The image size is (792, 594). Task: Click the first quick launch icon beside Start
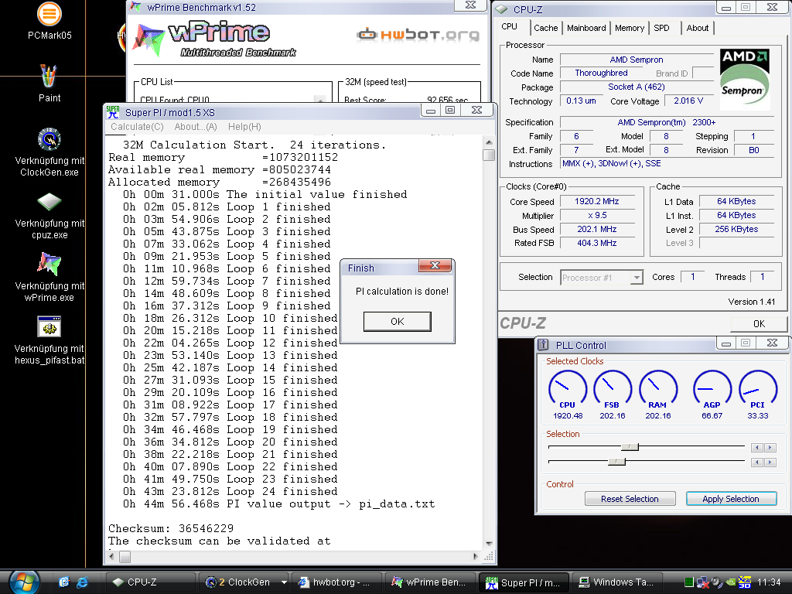63,582
